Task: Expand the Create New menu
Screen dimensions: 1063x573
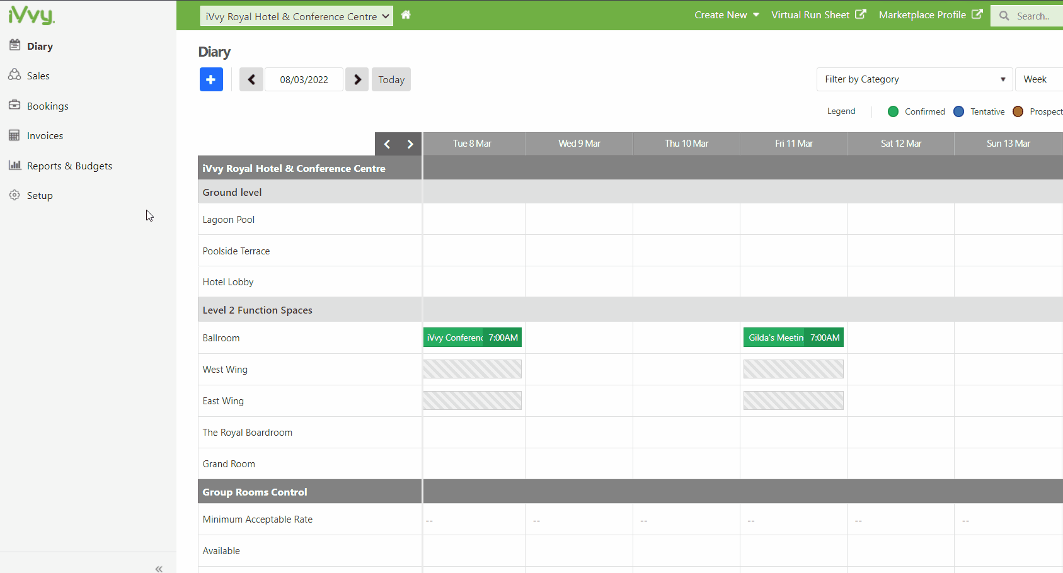Action: click(727, 15)
